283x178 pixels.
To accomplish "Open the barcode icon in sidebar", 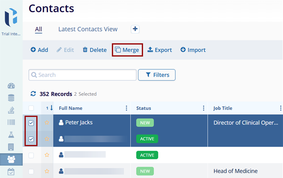I will click(11, 122).
